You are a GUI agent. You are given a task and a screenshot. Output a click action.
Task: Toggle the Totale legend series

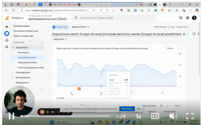[x=60, y=98]
